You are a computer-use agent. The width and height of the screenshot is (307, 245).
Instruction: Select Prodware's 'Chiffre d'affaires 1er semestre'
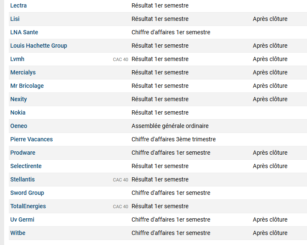tap(171, 153)
